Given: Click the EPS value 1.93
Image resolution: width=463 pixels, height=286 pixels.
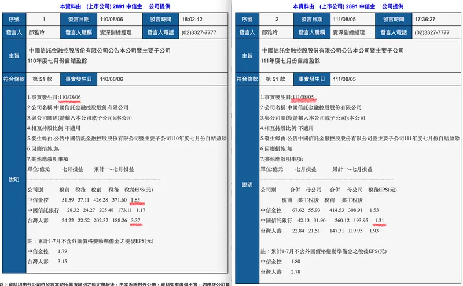Looking at the screenshot, I should [374, 231].
